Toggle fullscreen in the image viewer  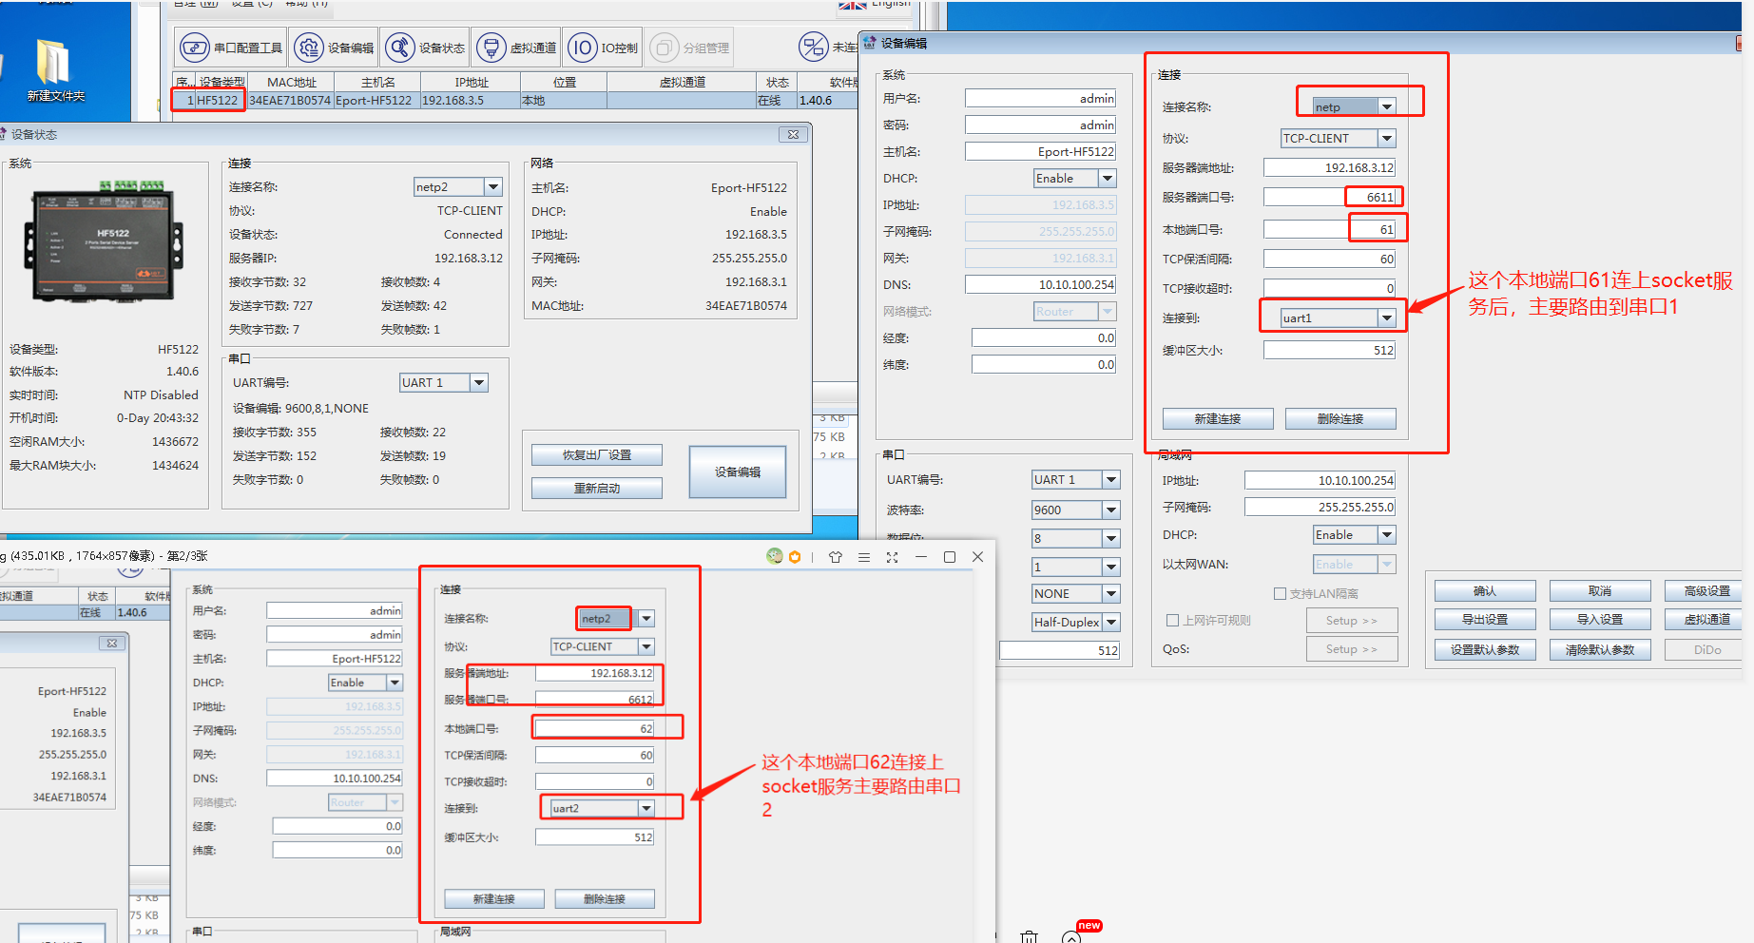coord(892,557)
